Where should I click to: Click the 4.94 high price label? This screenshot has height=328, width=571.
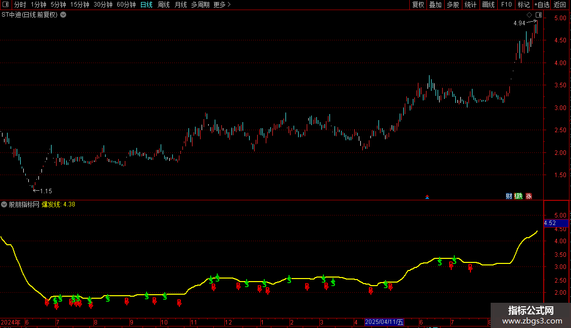click(x=519, y=23)
